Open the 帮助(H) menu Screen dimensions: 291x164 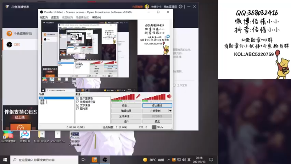tap(96, 17)
